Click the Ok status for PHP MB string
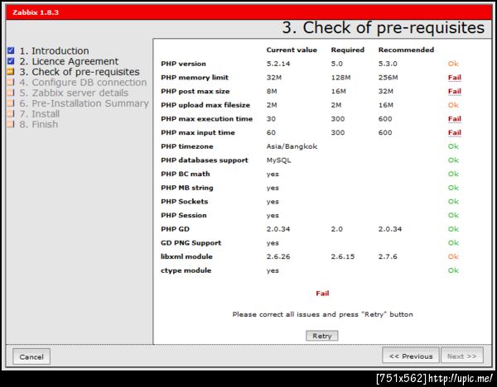Screen dimensions: 497x387 click(x=453, y=188)
